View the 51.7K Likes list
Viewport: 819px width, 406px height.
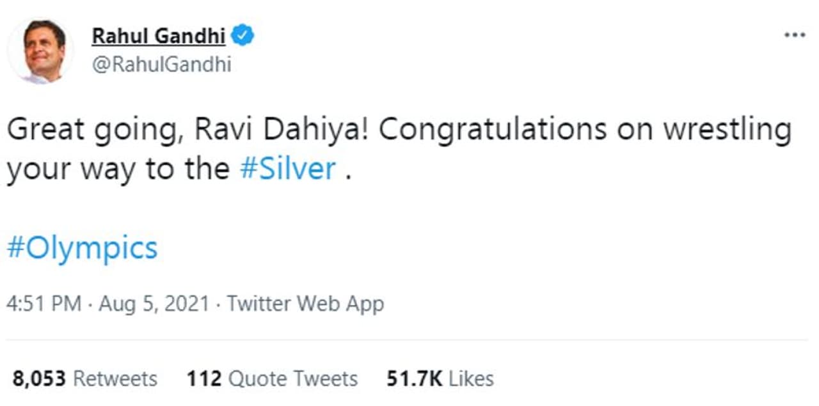[x=440, y=379]
